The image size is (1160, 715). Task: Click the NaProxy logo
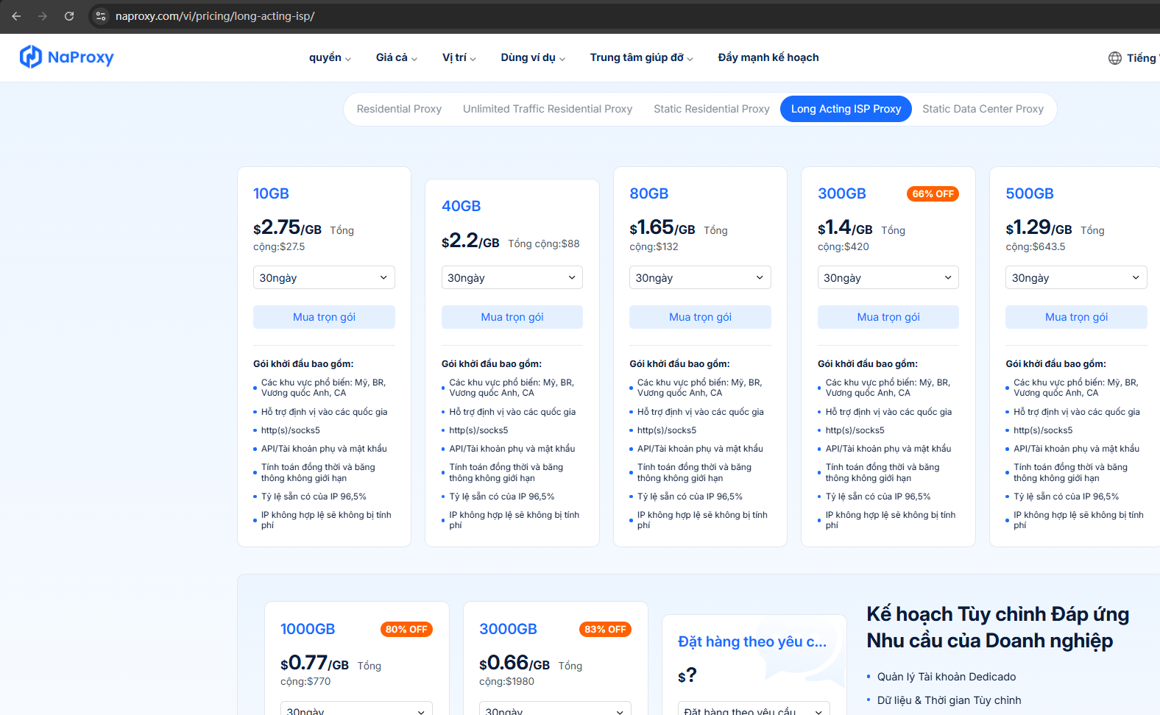pos(66,57)
